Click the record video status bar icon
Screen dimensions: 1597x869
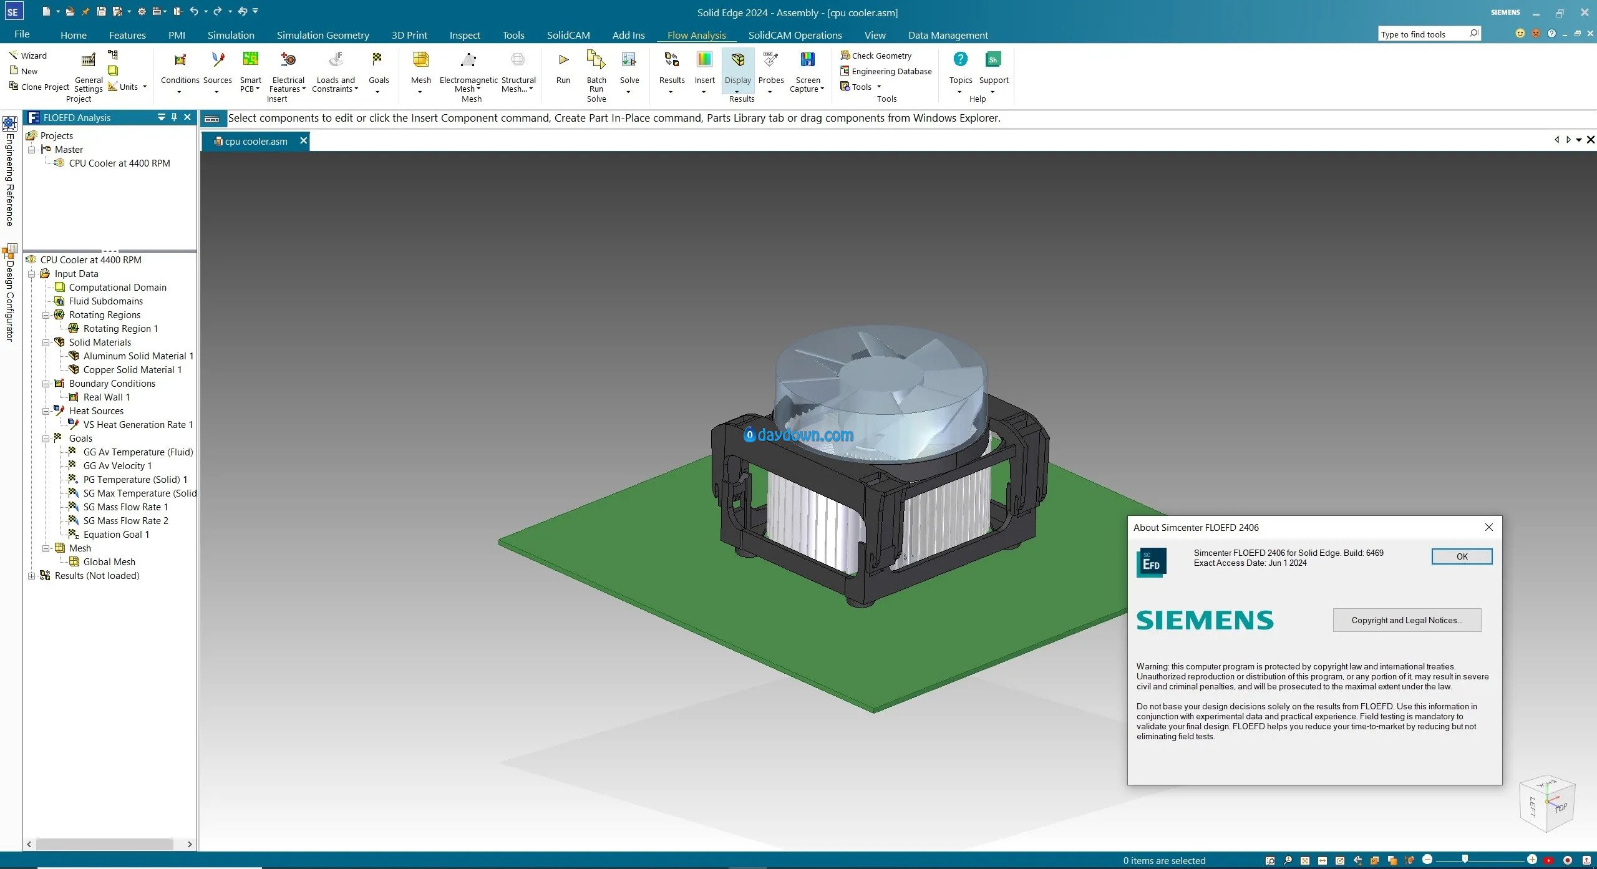coord(1566,860)
